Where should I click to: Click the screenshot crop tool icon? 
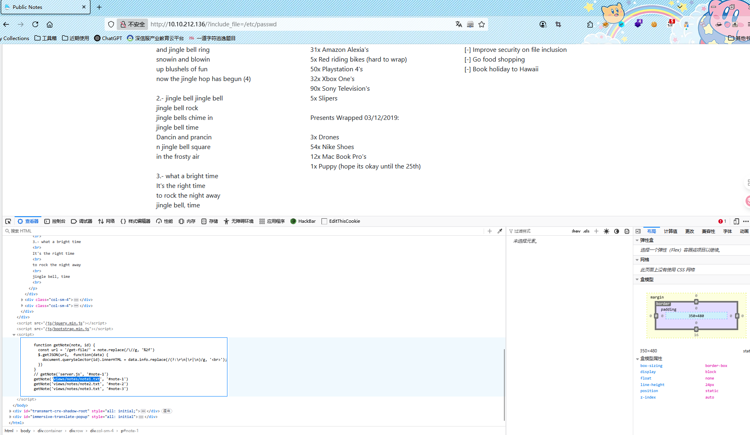[x=558, y=24]
